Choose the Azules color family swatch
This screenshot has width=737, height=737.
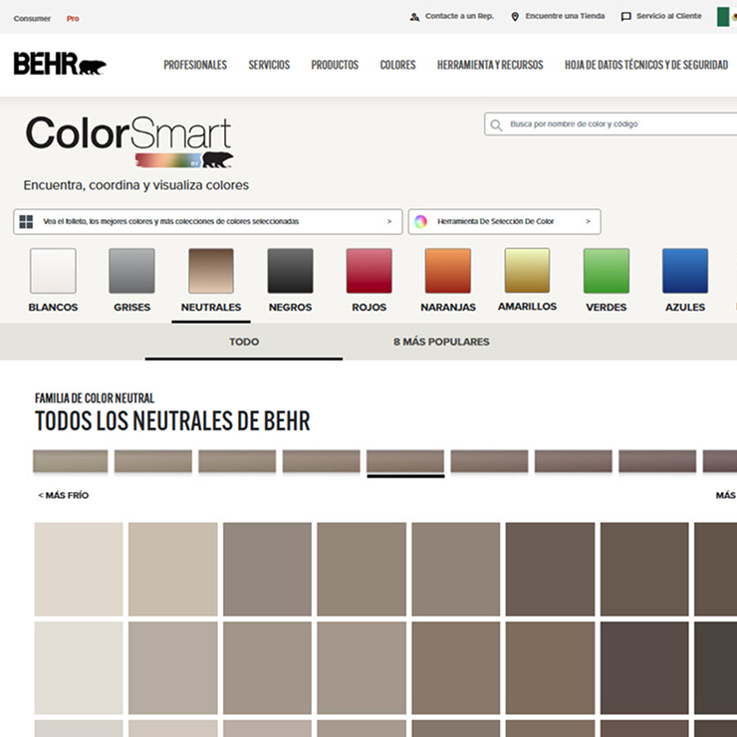click(x=685, y=271)
